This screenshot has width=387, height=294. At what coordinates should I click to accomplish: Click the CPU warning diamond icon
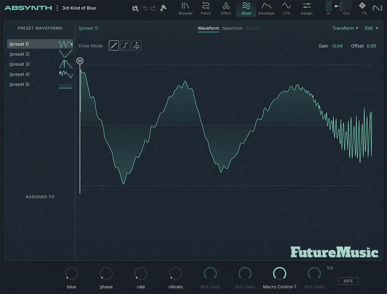(x=362, y=5)
